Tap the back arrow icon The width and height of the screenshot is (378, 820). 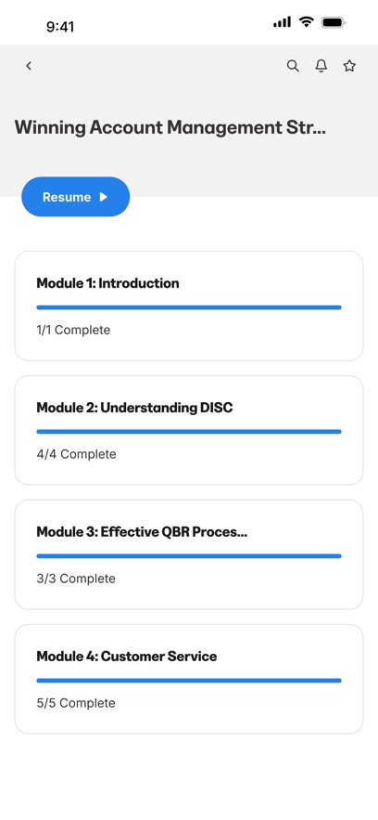[29, 66]
